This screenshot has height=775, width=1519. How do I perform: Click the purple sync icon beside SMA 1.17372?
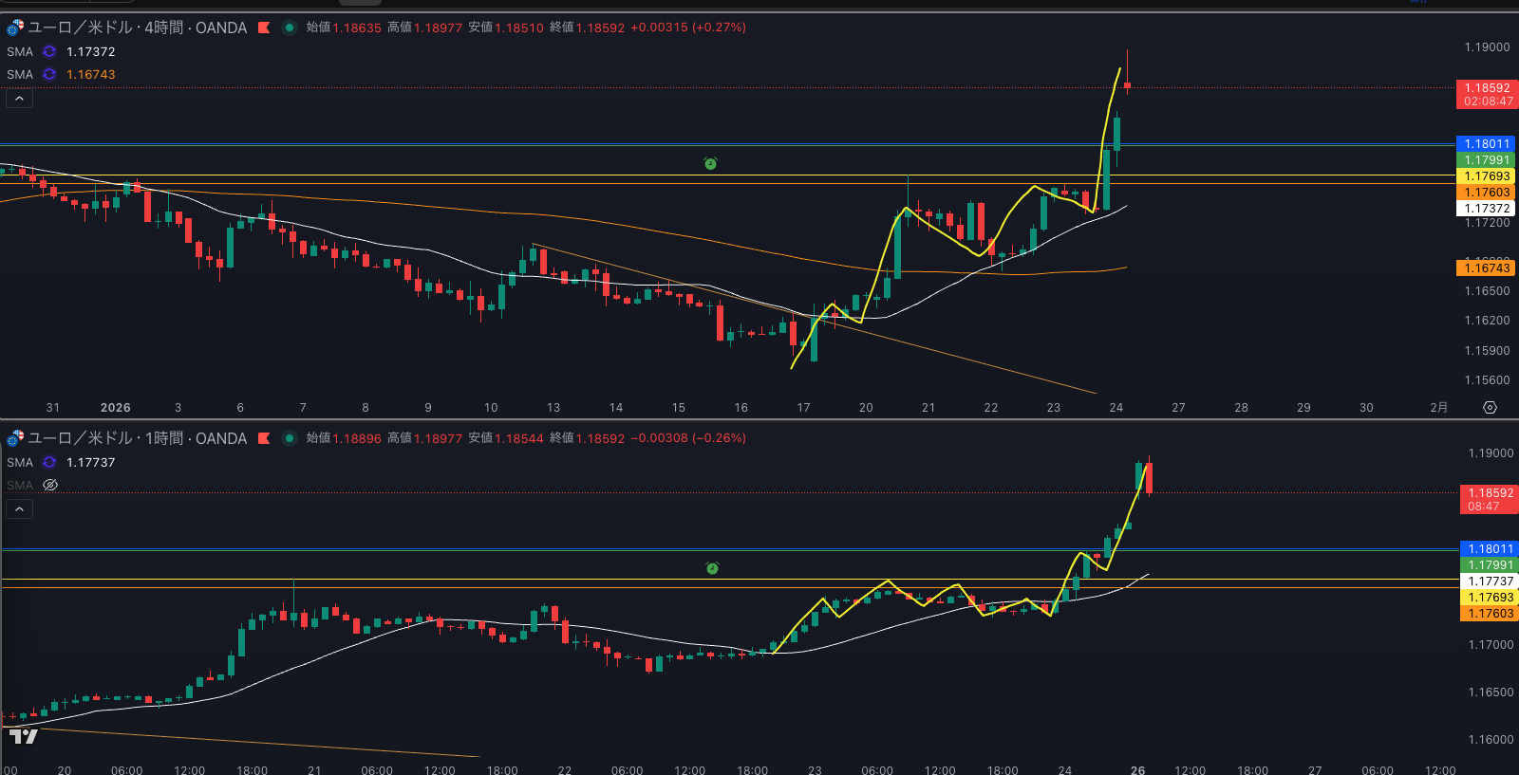(x=49, y=52)
